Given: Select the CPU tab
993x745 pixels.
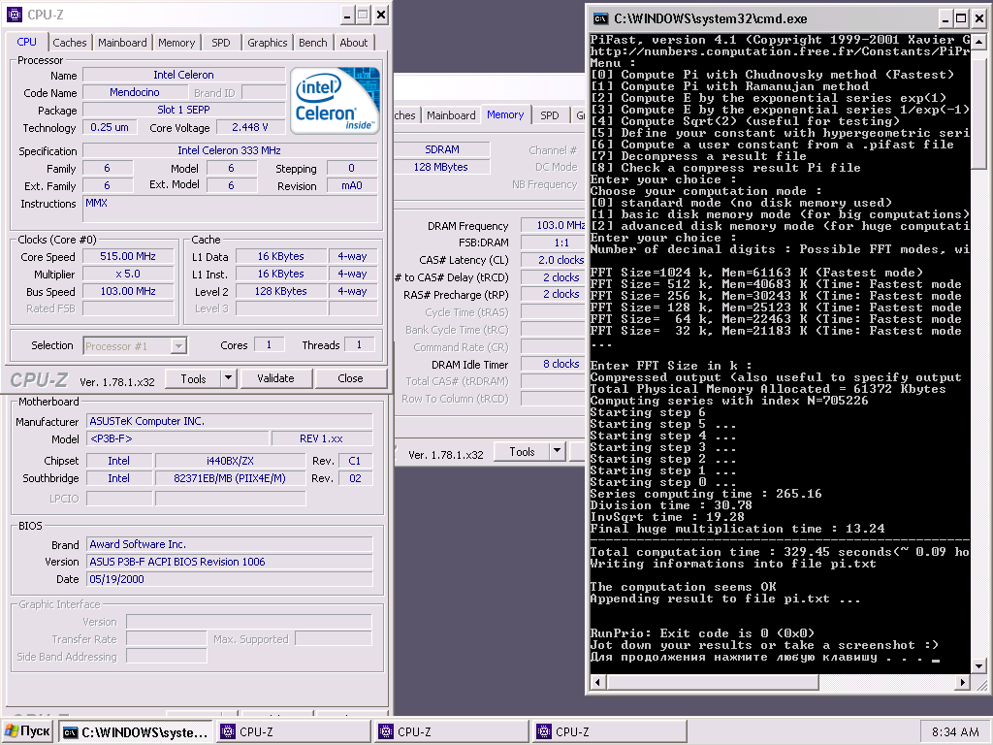Looking at the screenshot, I should (x=26, y=41).
